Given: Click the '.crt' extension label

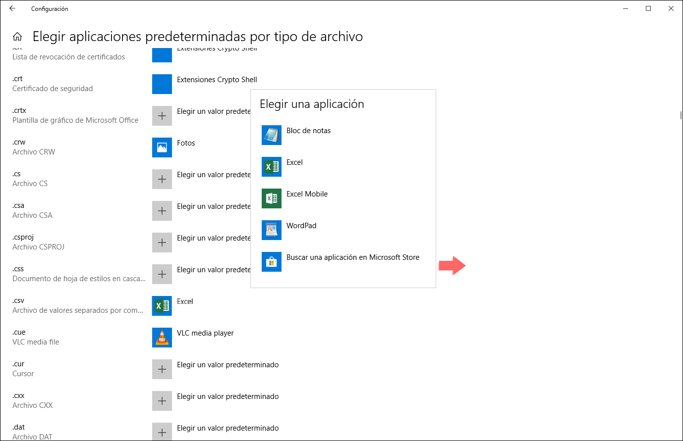Looking at the screenshot, I should [x=17, y=79].
